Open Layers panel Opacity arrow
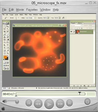Viewport: 98px width, 112px height. point(94,26)
